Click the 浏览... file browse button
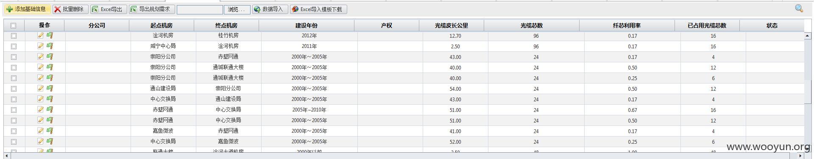The height and width of the screenshot is (159, 814). click(237, 9)
